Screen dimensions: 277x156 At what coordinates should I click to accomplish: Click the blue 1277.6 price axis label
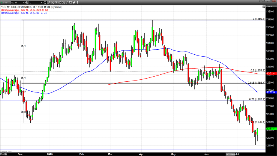point(271,92)
